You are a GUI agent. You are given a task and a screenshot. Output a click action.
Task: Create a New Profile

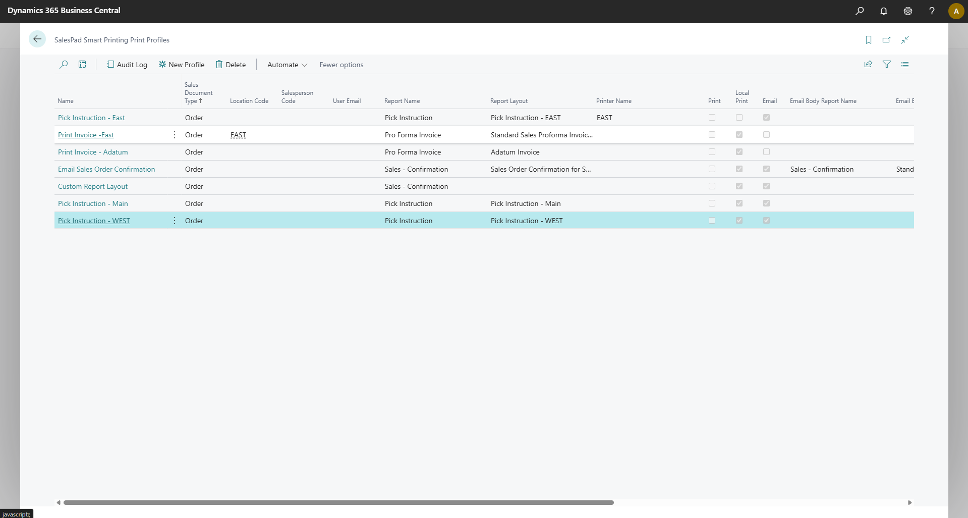[x=182, y=65]
